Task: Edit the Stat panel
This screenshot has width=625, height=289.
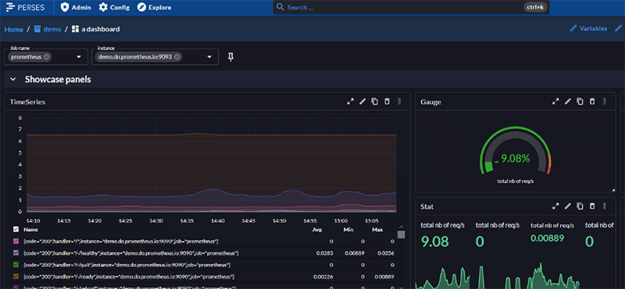Action: coord(568,206)
